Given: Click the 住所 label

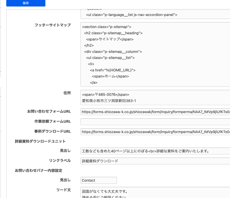Looking at the screenshot, I should point(67,93).
